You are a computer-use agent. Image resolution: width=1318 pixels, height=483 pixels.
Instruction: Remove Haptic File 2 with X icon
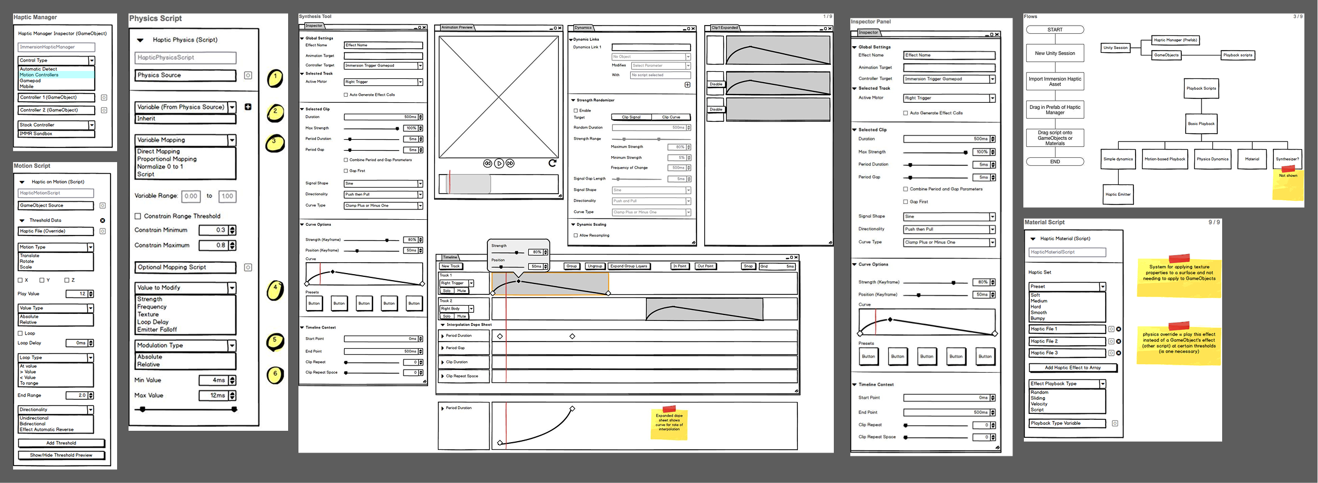pyautogui.click(x=1119, y=342)
